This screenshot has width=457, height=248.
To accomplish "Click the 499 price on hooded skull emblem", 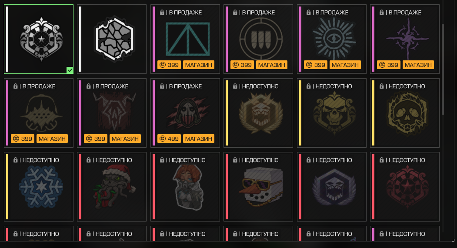I will point(169,139).
